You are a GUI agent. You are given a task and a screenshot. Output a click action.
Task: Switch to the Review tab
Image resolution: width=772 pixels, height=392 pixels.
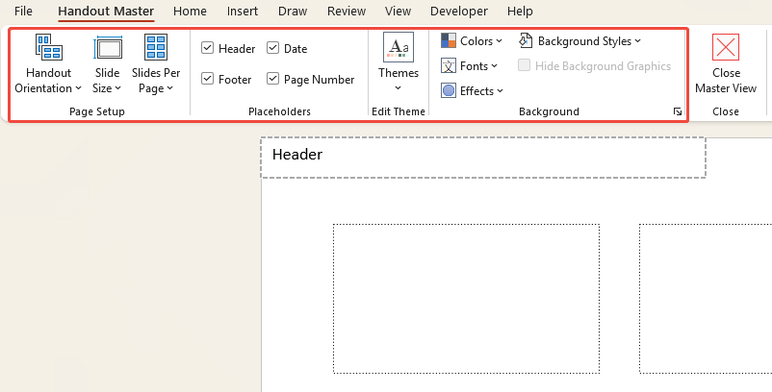(347, 11)
